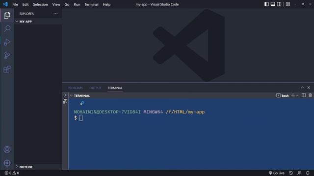This screenshot has height=176, width=314.
Task: Click MINGW64 text in terminal
Action: tap(153, 112)
